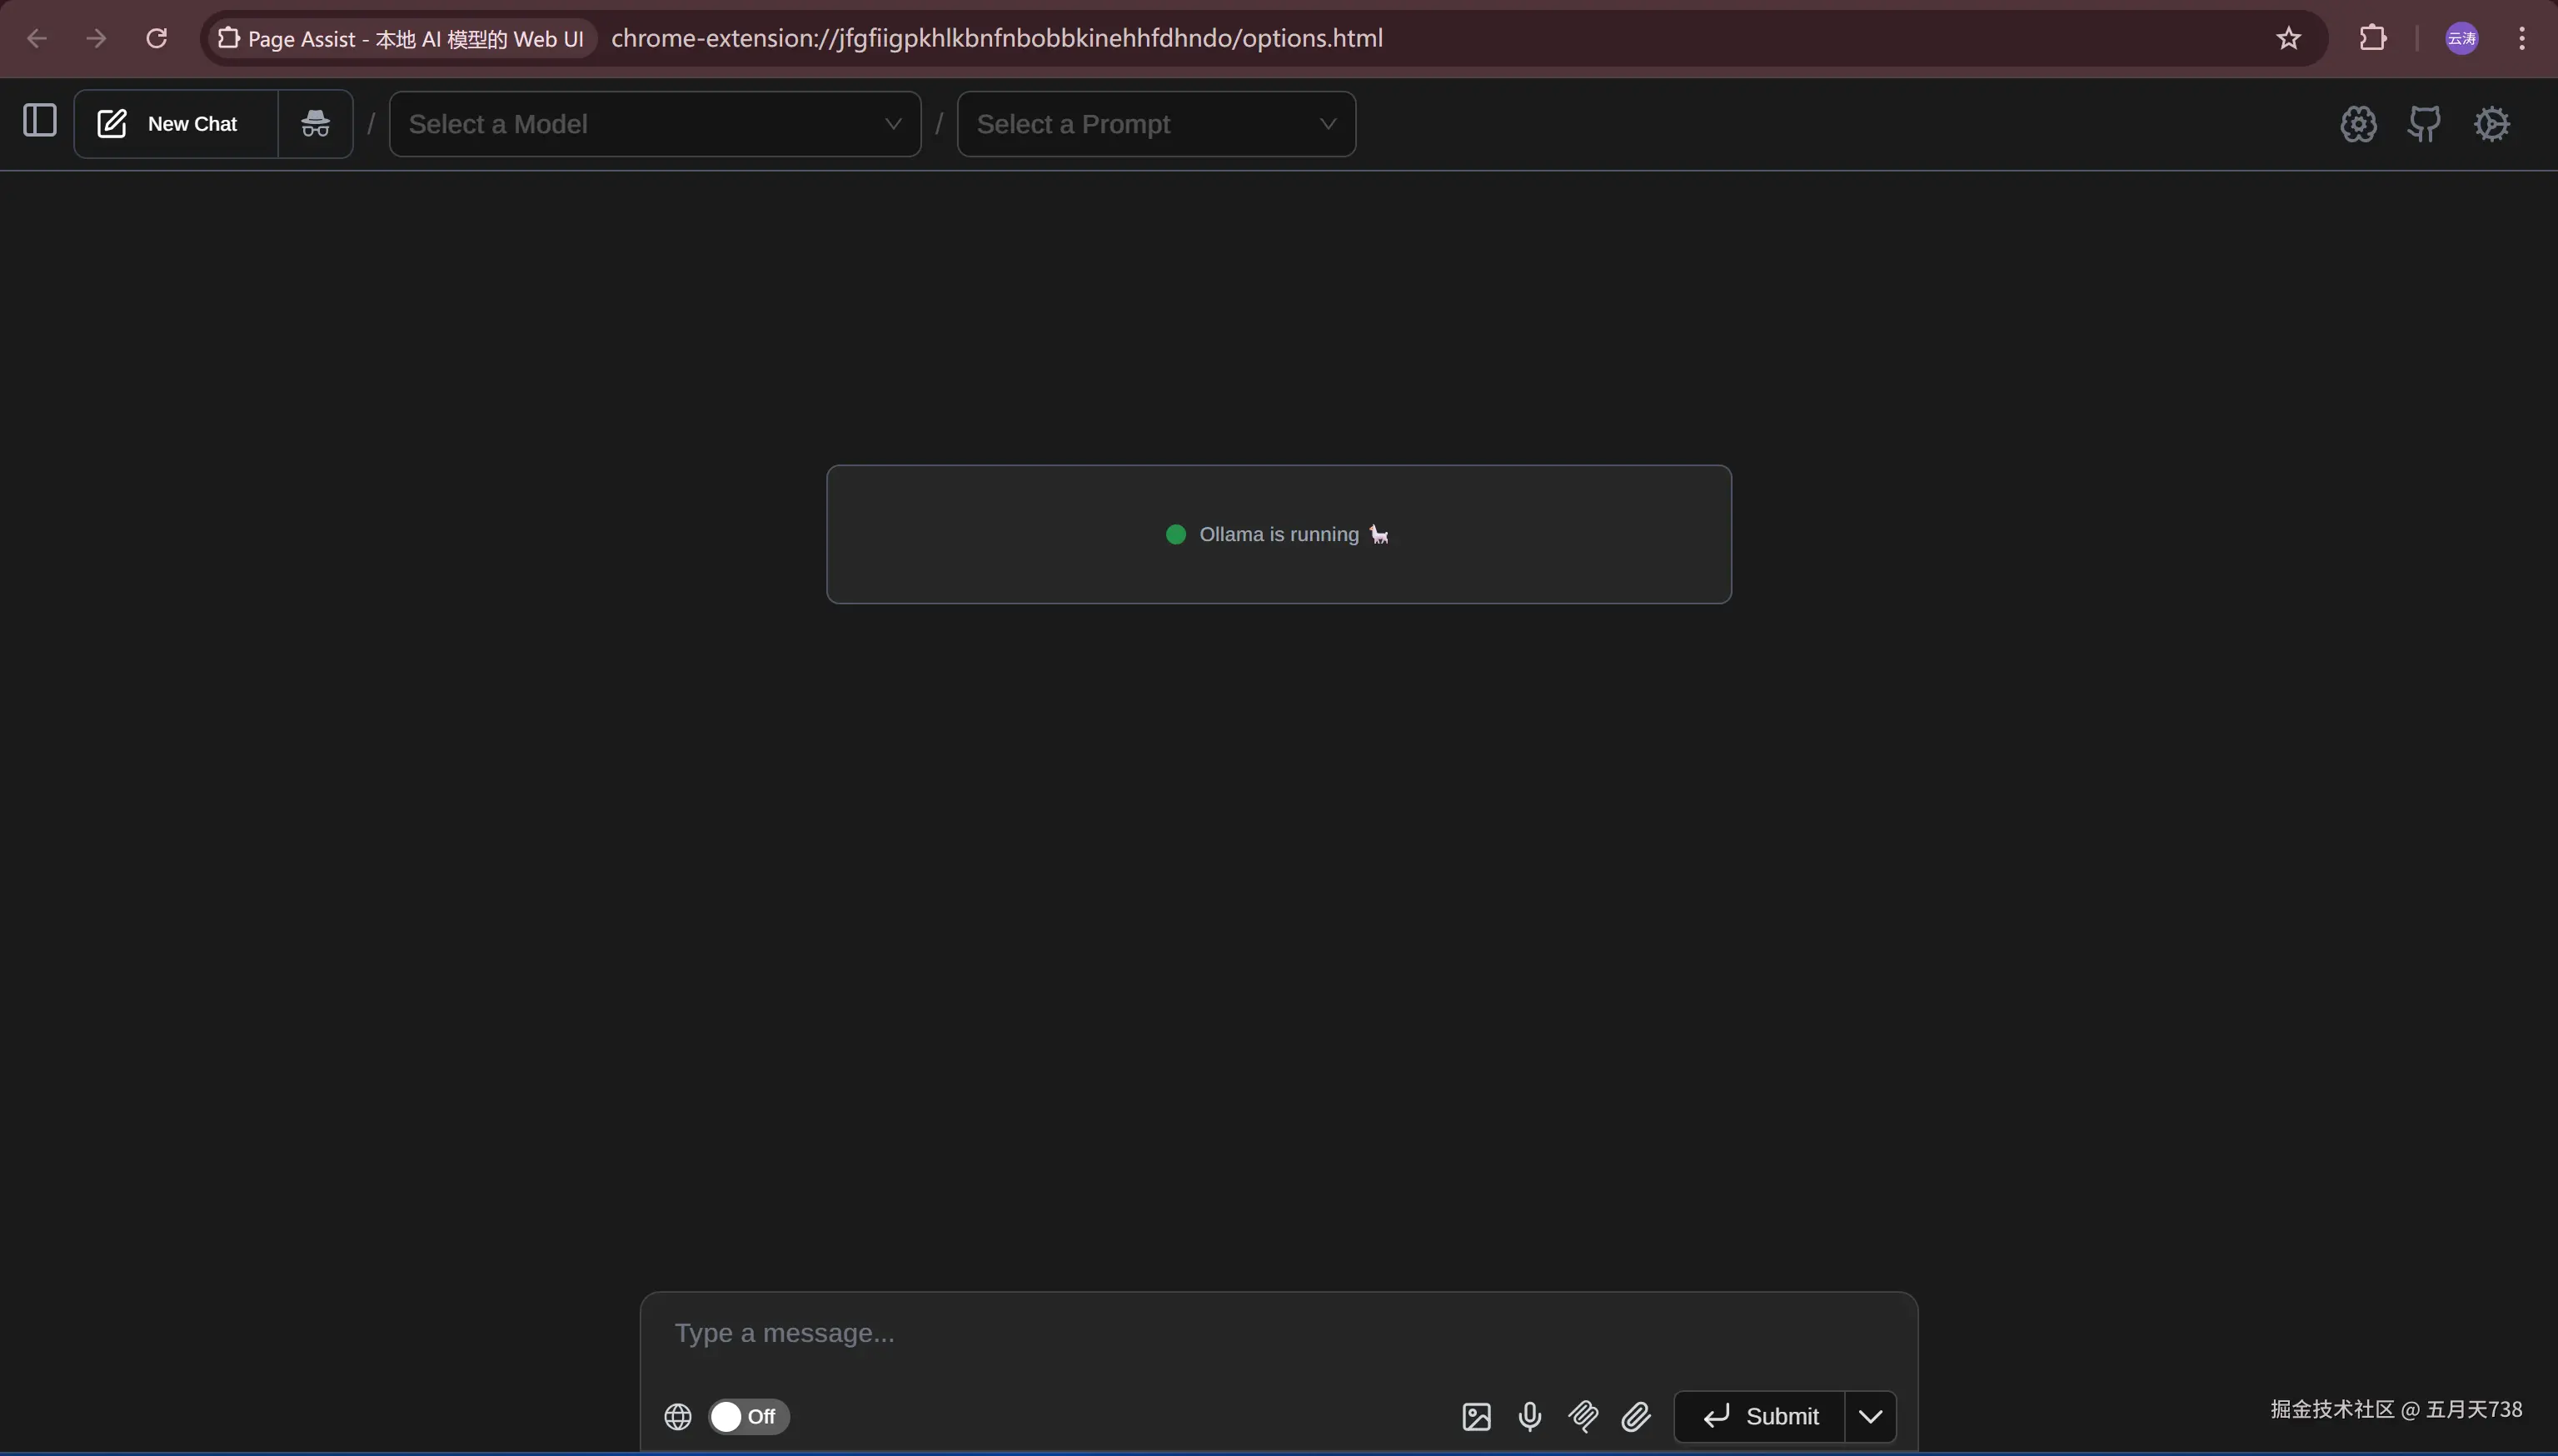Upload an image to the chat
Screen dimensions: 2558x1456
(1475, 1416)
